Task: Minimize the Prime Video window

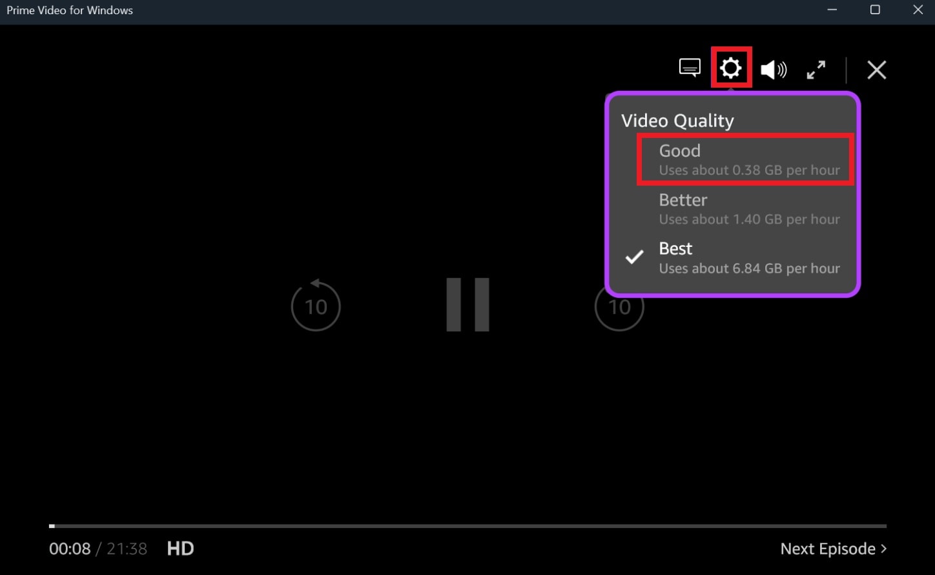Action: (832, 10)
